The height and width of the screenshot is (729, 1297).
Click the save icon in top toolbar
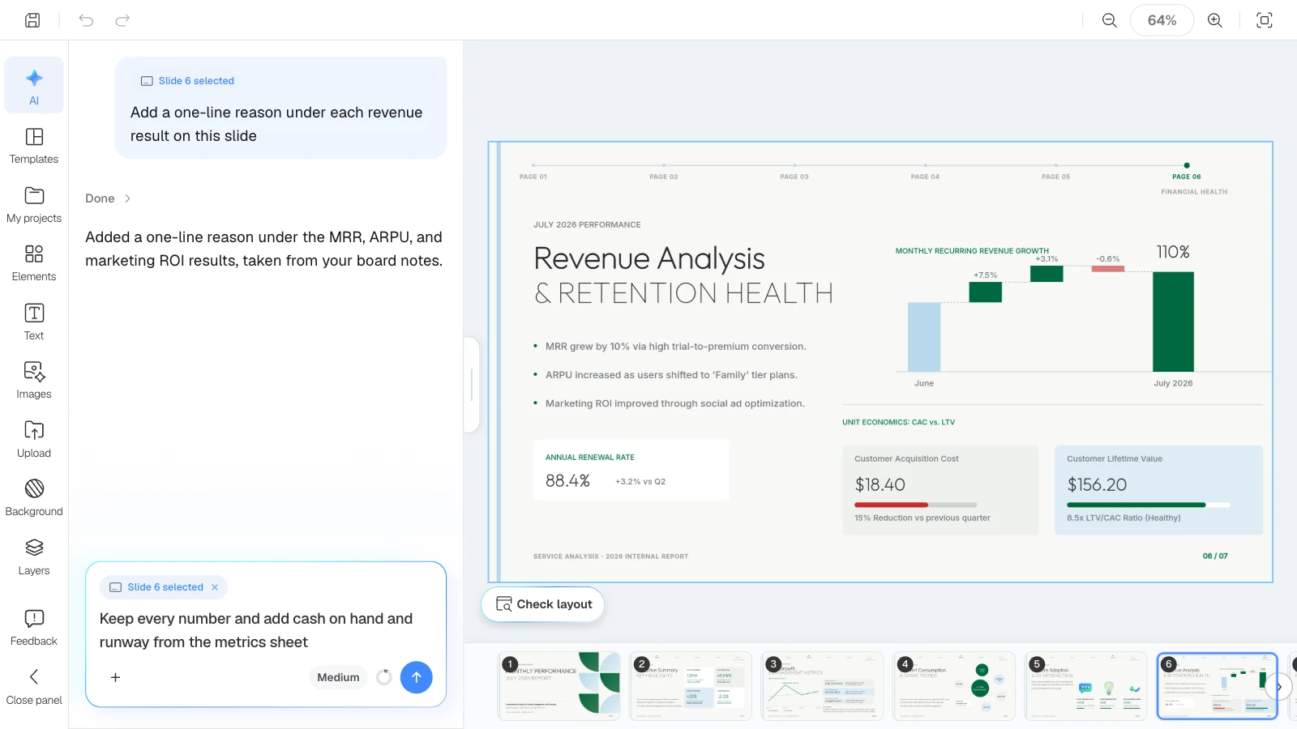[32, 20]
